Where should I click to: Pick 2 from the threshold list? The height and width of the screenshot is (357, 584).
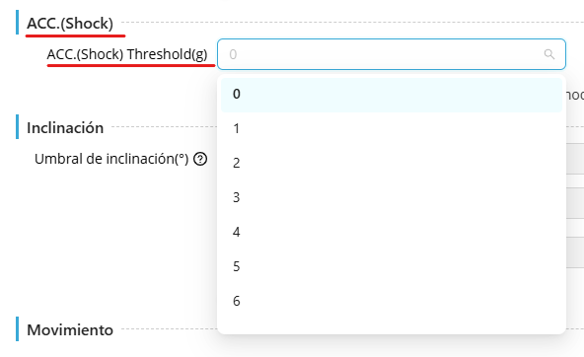[x=392, y=163]
